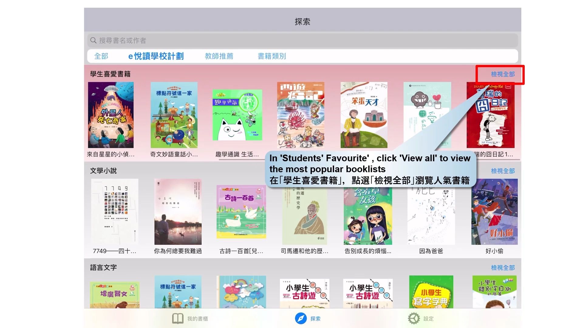Focus the 搜尋書名或作者 search field
The height and width of the screenshot is (328, 583).
tap(302, 40)
